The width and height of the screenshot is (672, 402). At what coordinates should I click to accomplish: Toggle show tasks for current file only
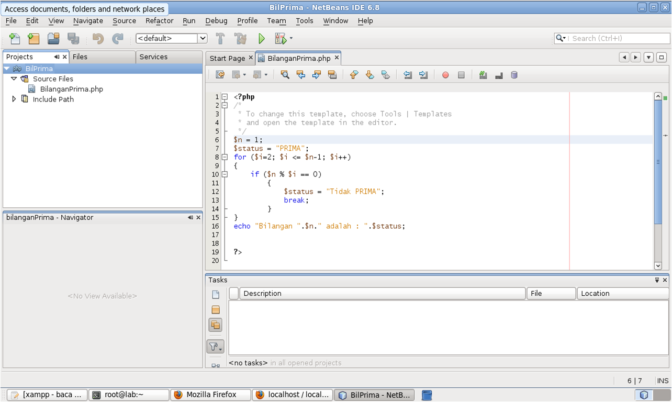pyautogui.click(x=215, y=295)
